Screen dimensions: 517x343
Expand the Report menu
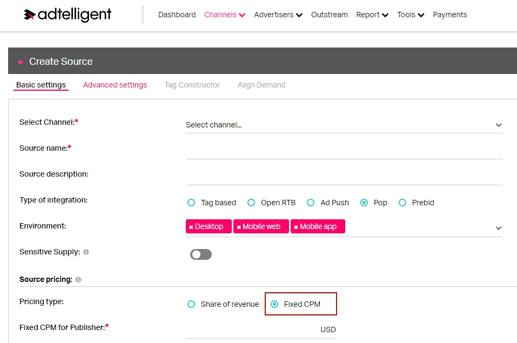click(x=372, y=15)
